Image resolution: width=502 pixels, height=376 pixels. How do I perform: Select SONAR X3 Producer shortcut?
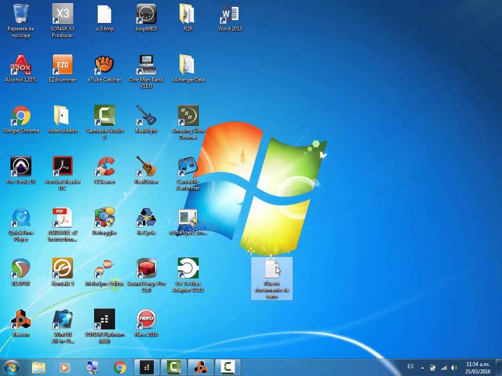(63, 20)
